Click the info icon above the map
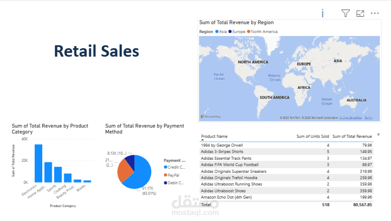This screenshot has width=391, height=221. pyautogui.click(x=322, y=13)
